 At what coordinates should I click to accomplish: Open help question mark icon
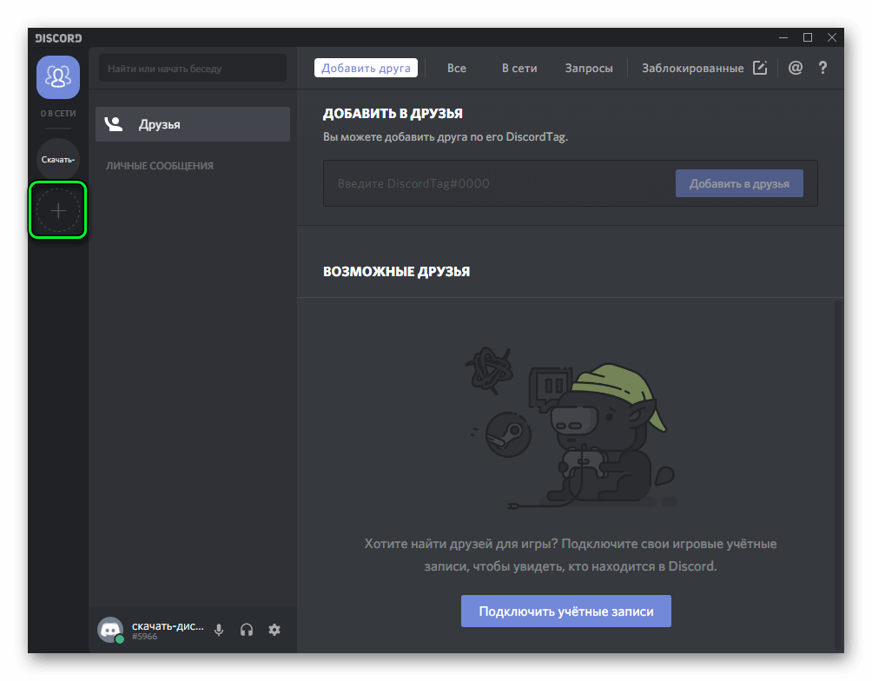point(822,68)
